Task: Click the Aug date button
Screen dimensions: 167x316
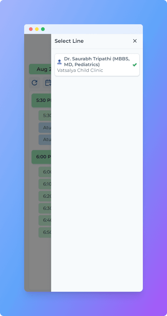Action: pyautogui.click(x=40, y=69)
